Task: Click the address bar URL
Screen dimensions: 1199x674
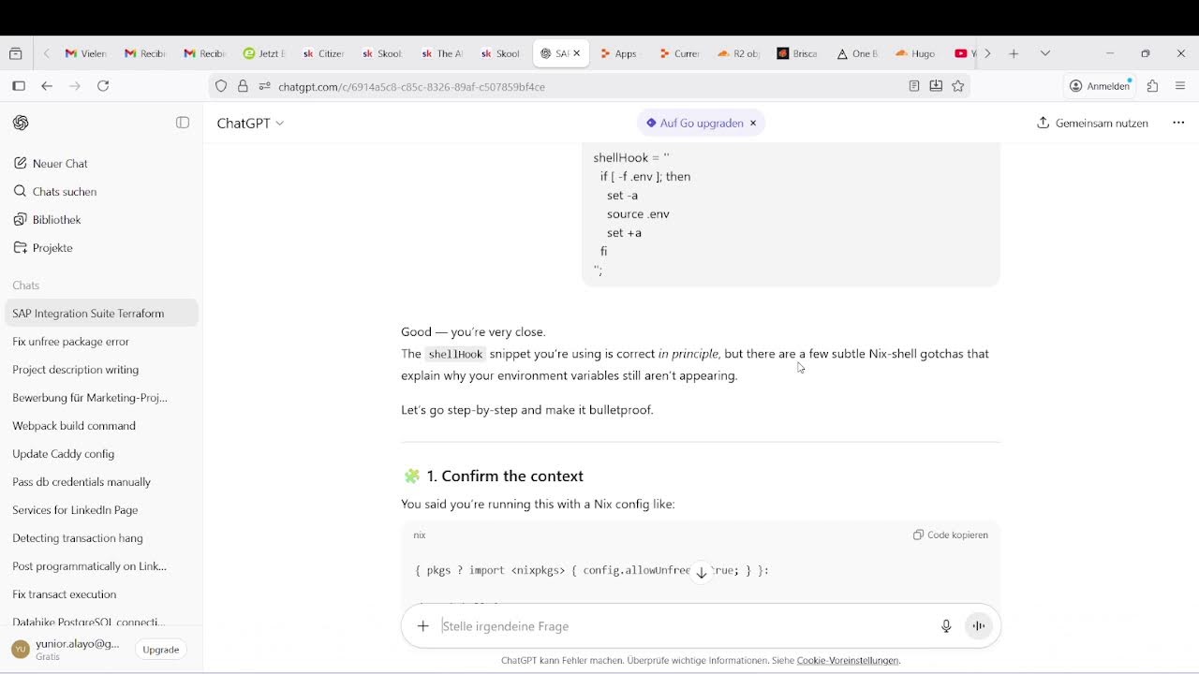Action: click(411, 86)
